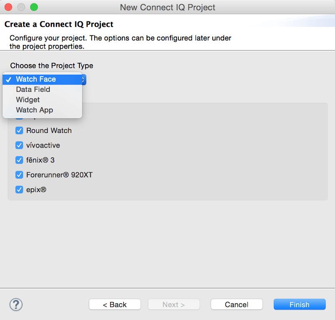The height and width of the screenshot is (320, 335).
Task: Disable the fēnix 3 checkbox
Action: tap(19, 160)
